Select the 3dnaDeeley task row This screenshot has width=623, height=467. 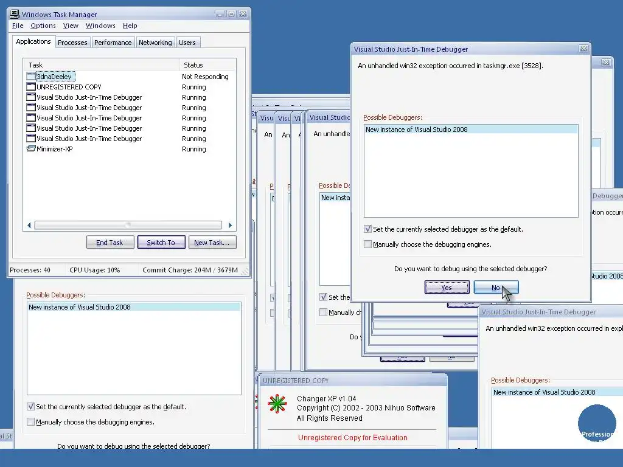click(x=130, y=76)
